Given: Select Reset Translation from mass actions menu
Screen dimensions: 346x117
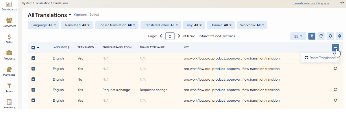Looking at the screenshot, I should 320,58.
